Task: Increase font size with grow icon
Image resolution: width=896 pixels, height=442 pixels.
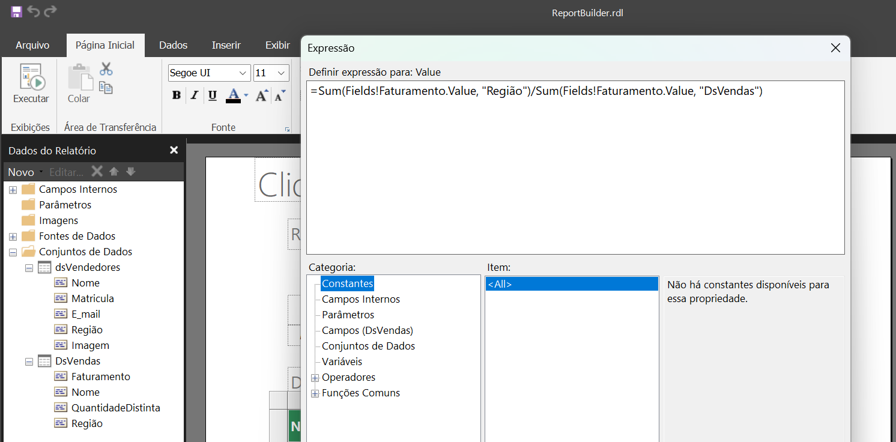Action: tap(262, 95)
